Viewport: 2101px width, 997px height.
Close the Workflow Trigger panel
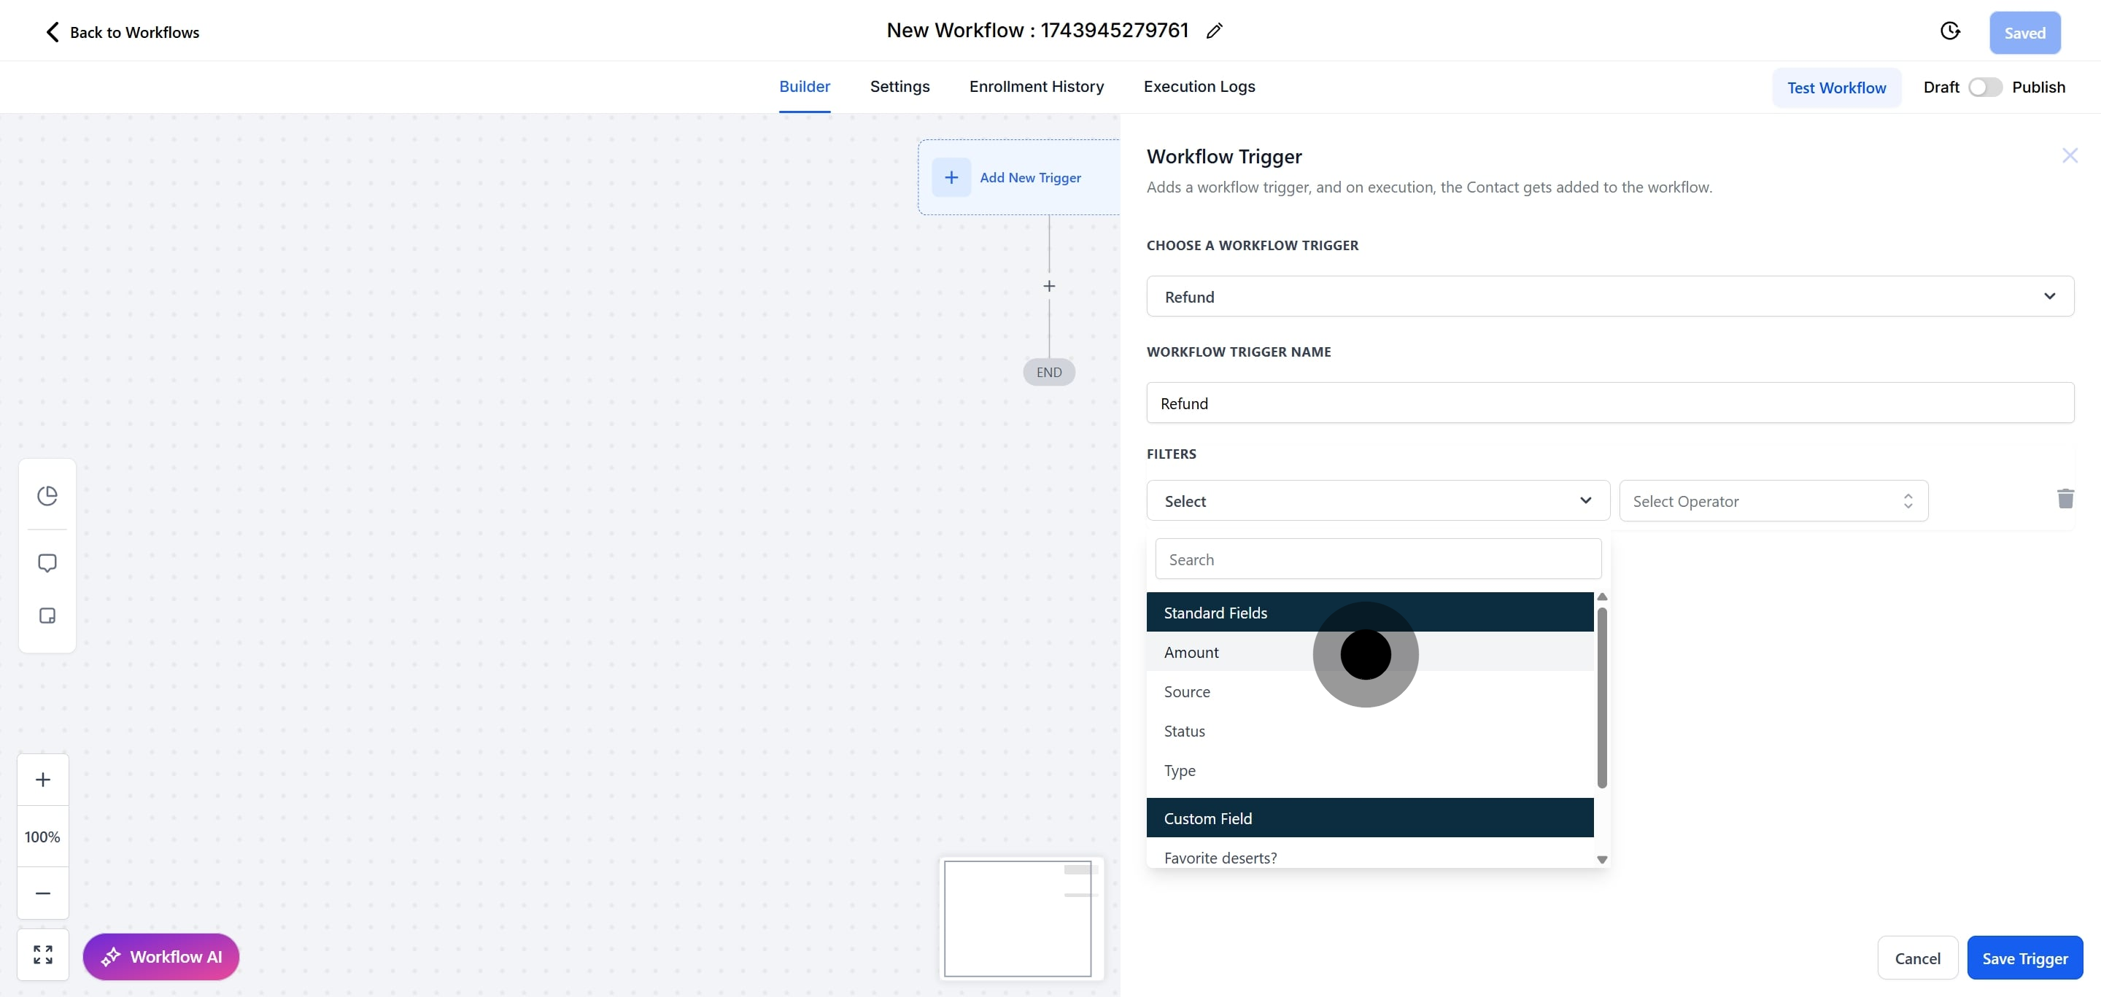click(2070, 155)
